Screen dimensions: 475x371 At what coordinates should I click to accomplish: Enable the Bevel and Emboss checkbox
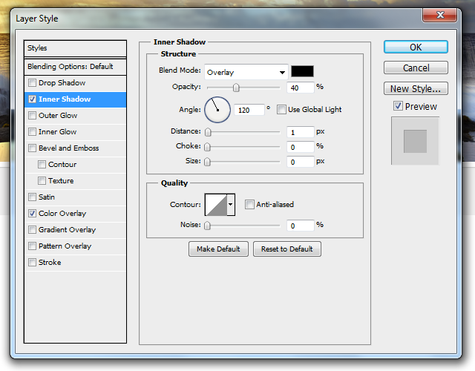click(32, 148)
